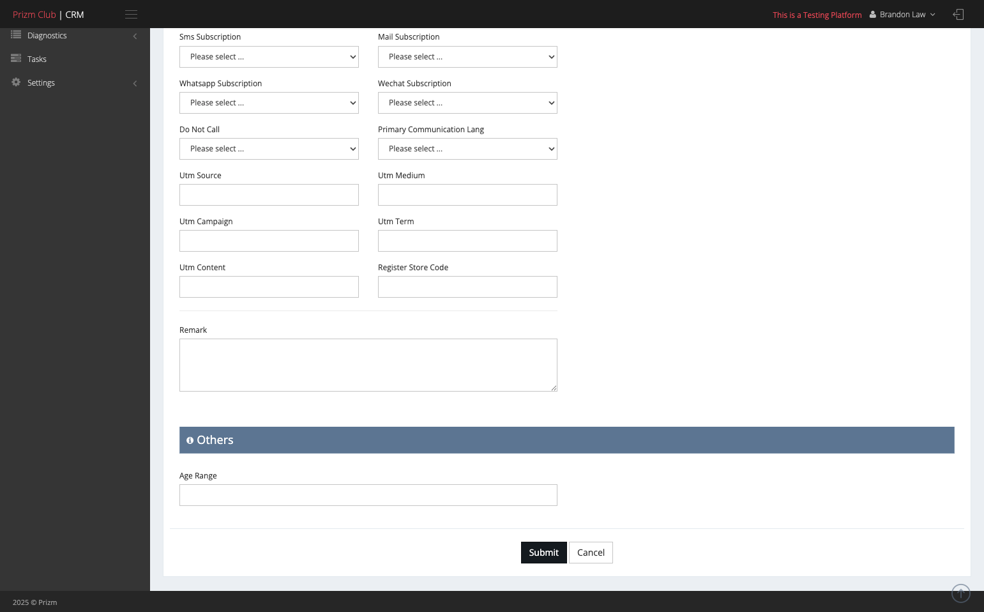Click the Prizm Club logo link
The image size is (984, 612).
pos(34,15)
